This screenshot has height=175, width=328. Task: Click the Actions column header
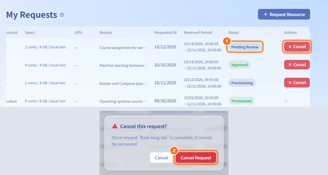(290, 32)
